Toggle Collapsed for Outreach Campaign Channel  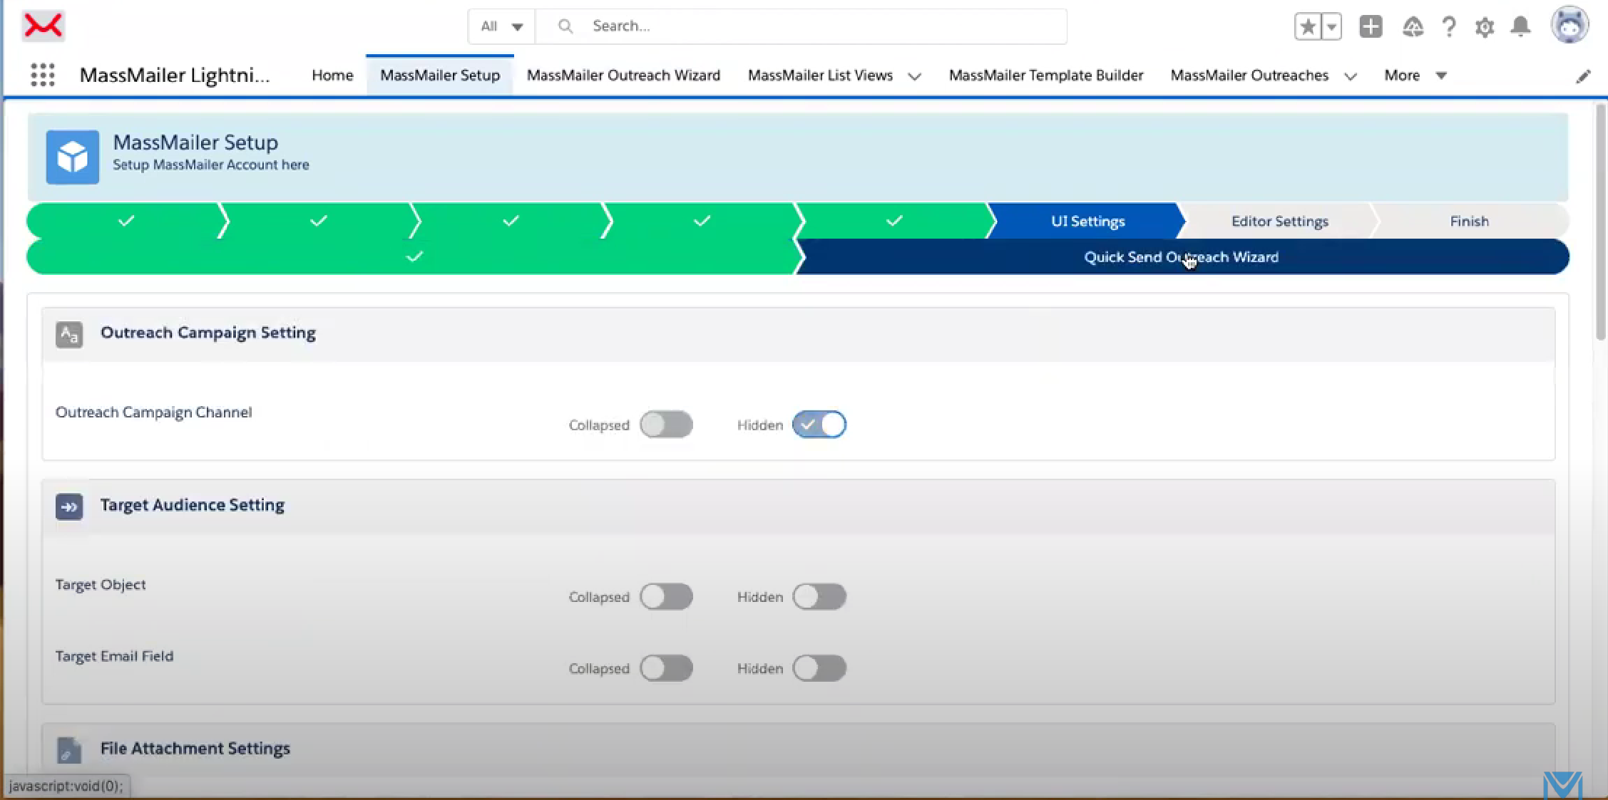666,425
